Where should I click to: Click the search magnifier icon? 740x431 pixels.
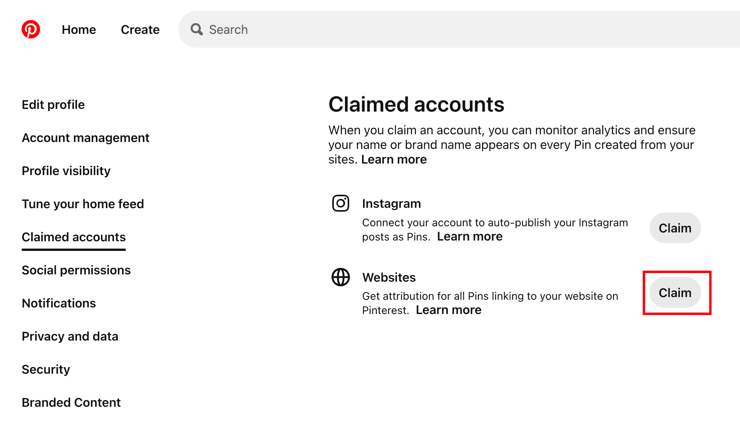point(198,29)
